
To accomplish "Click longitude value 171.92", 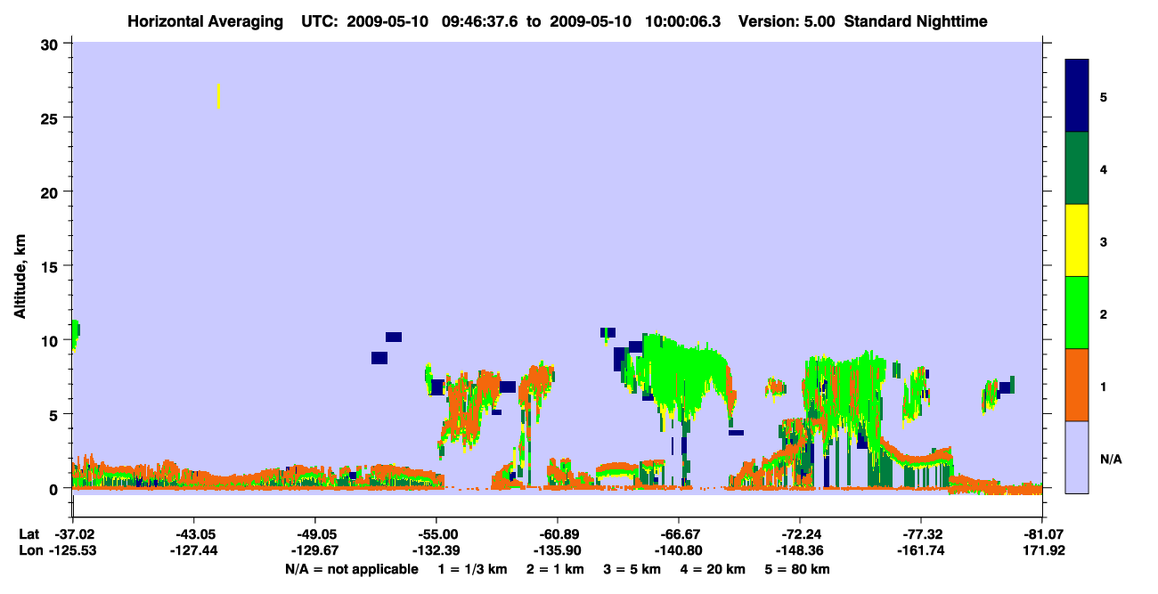I will 1042,551.
